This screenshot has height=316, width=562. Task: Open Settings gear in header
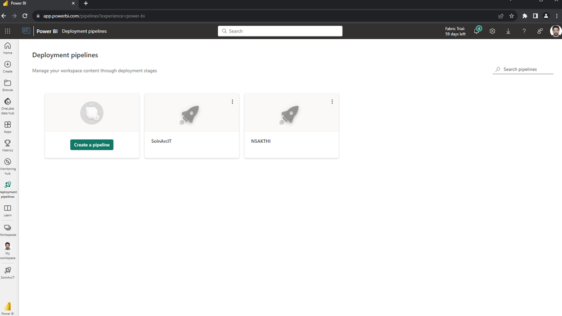tap(492, 31)
